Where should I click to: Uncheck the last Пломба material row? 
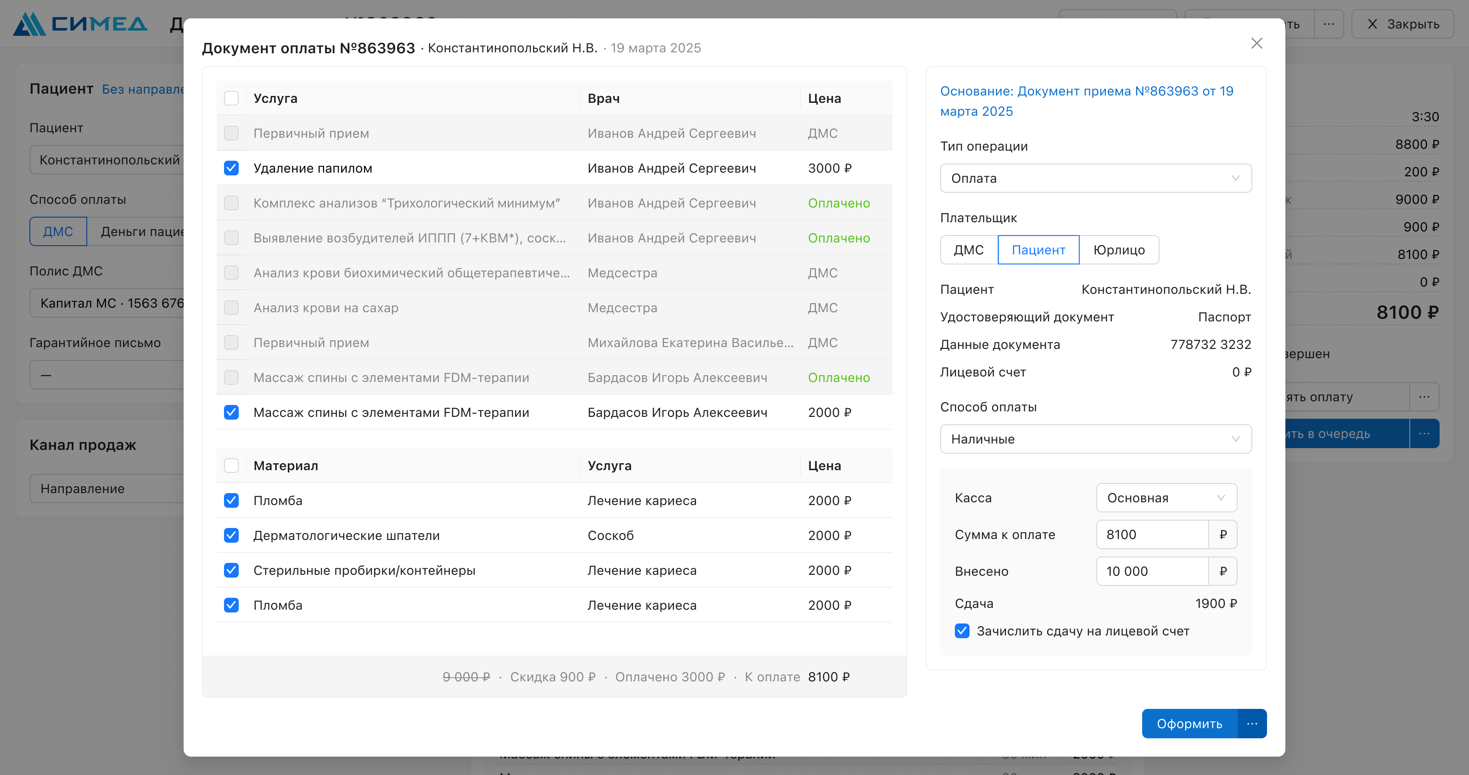point(231,605)
